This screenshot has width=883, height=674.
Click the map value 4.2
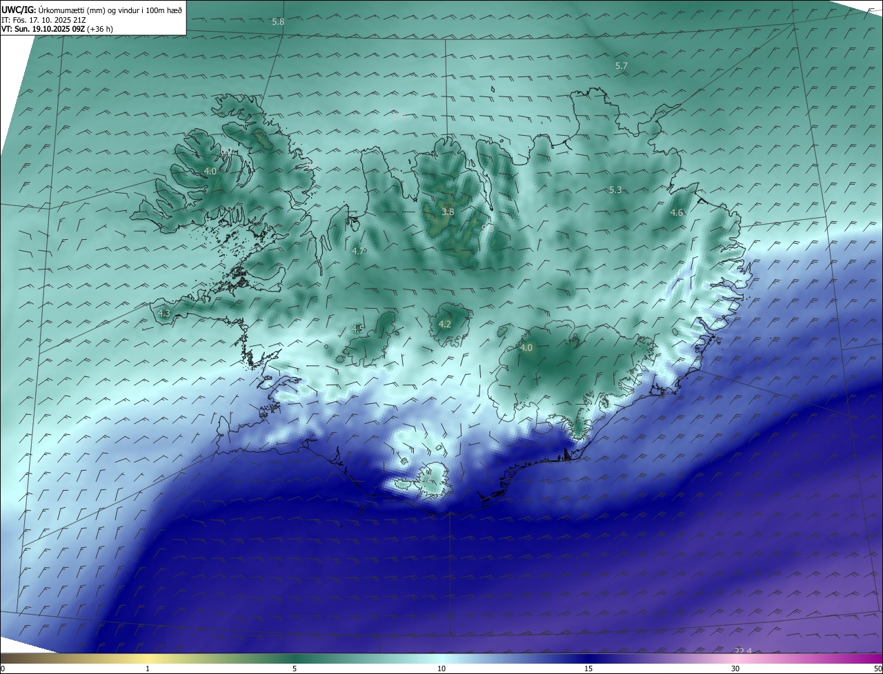pos(445,325)
